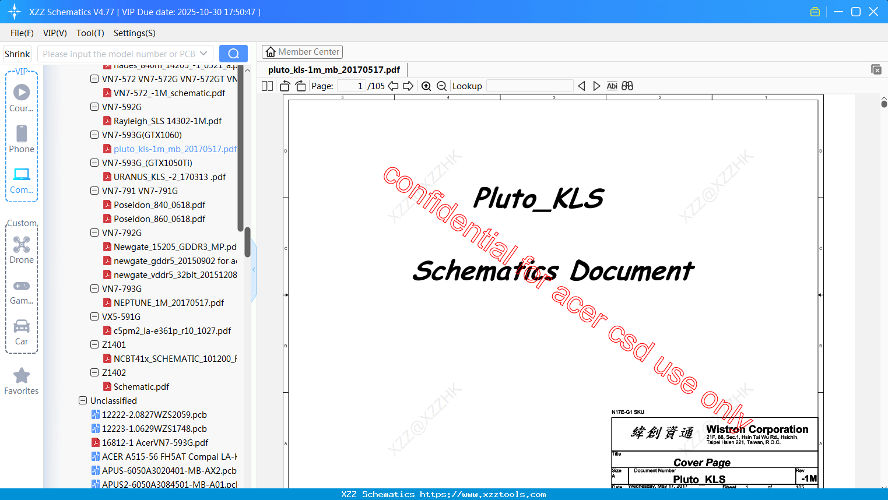
Task: Close the open PDF tab icon
Action: [x=876, y=69]
